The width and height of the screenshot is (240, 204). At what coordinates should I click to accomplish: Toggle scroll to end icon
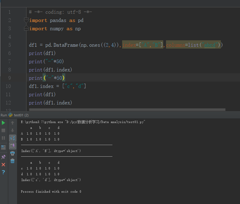(12, 146)
